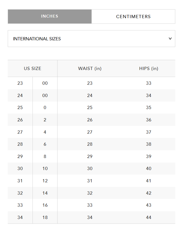183x226 pixels.
Task: Open the International Sizes dropdown
Action: 91,39
